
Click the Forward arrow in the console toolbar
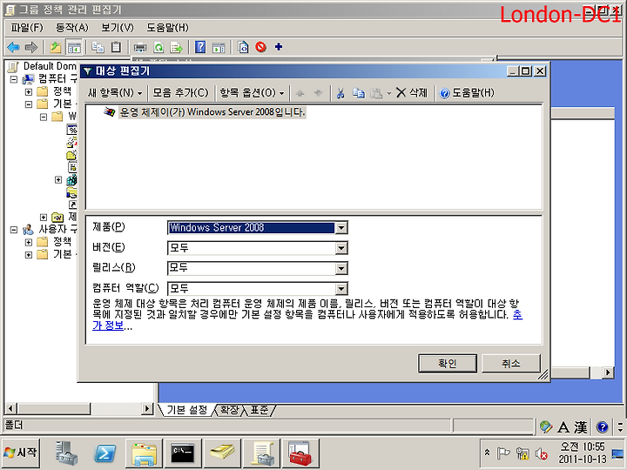tap(31, 48)
